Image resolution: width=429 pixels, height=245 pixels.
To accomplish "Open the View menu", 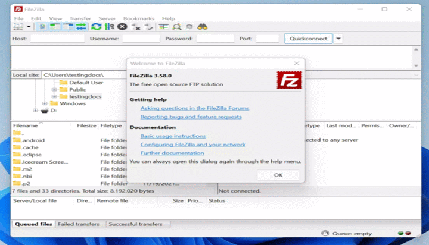I will (55, 18).
